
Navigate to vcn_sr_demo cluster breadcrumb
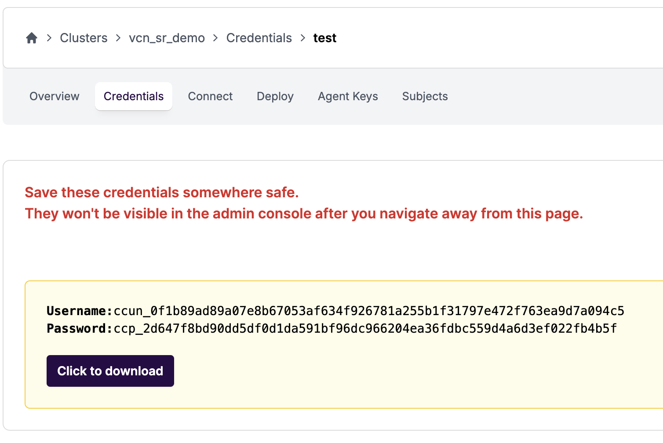[x=167, y=38]
